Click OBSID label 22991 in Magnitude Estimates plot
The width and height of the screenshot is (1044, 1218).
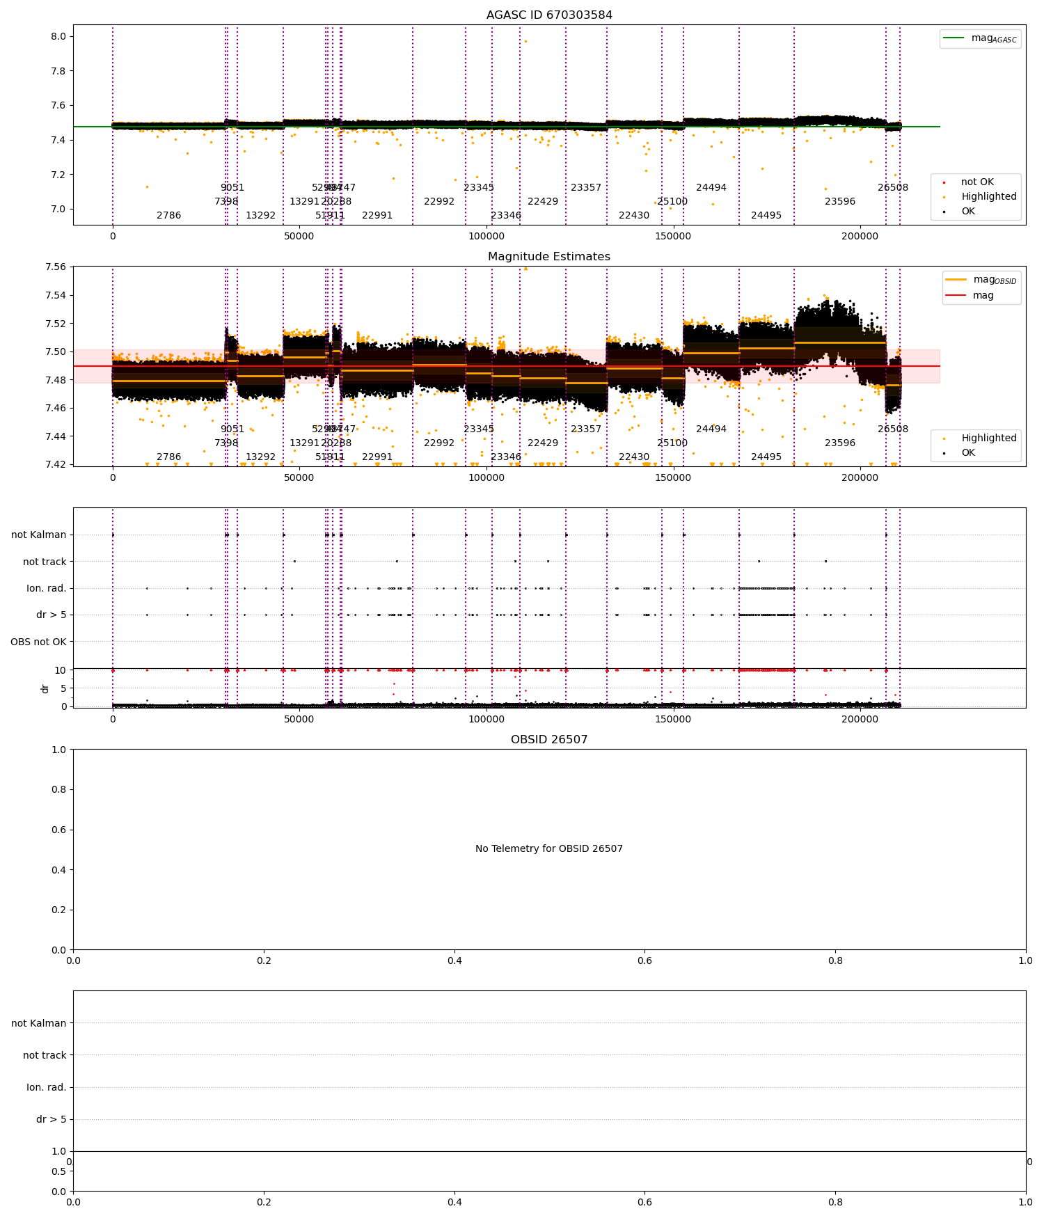point(377,457)
